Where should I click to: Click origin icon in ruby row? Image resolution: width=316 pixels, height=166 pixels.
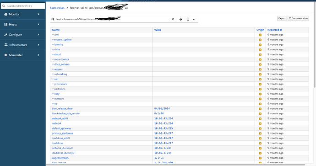[x=260, y=94]
